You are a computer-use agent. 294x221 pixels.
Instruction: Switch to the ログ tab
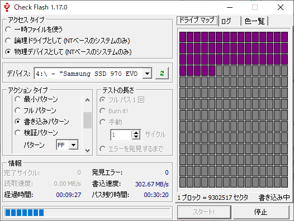click(230, 21)
